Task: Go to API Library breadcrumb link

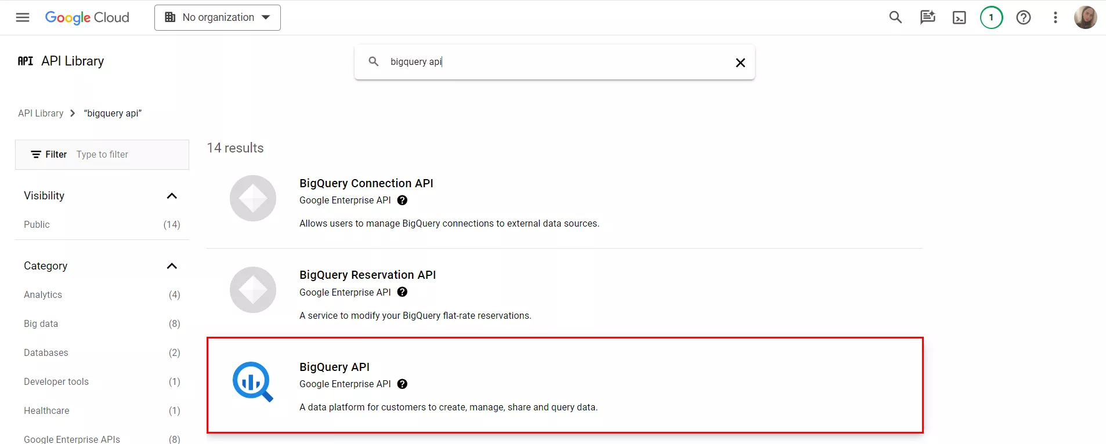Action: pos(41,113)
